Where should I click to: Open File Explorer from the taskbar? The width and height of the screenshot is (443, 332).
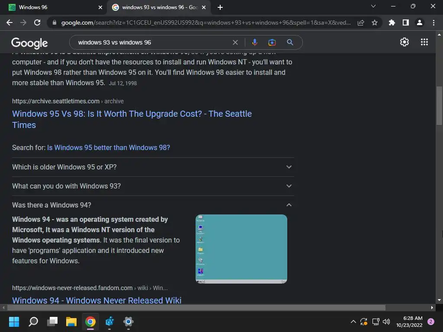click(71, 322)
